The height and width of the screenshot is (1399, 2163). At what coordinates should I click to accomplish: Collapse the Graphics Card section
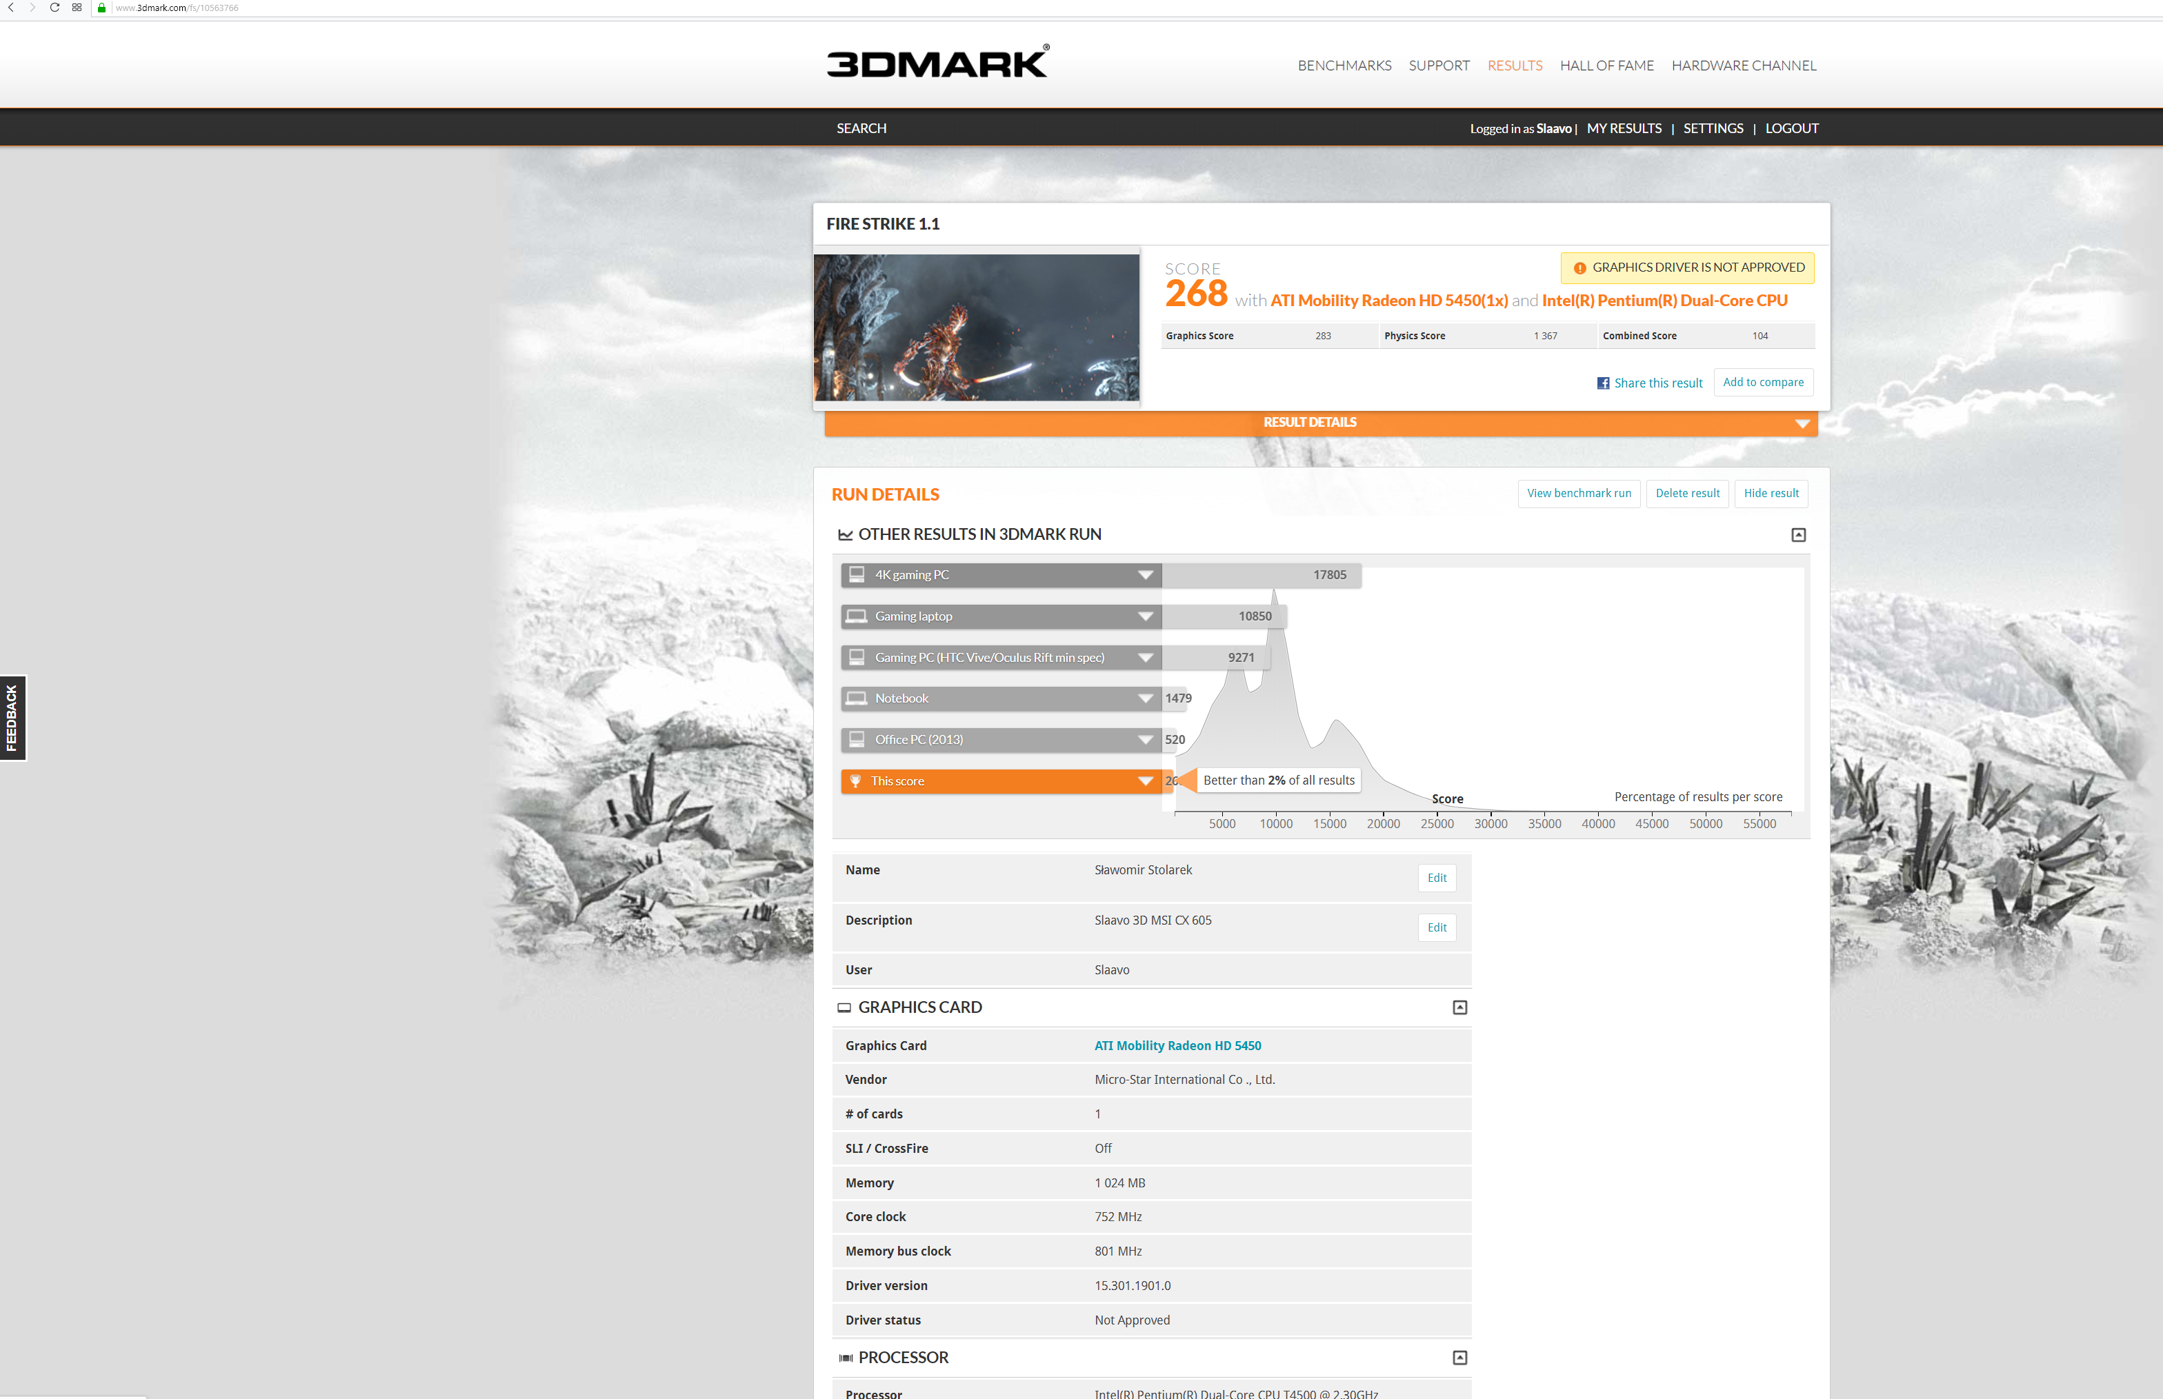[1459, 1007]
